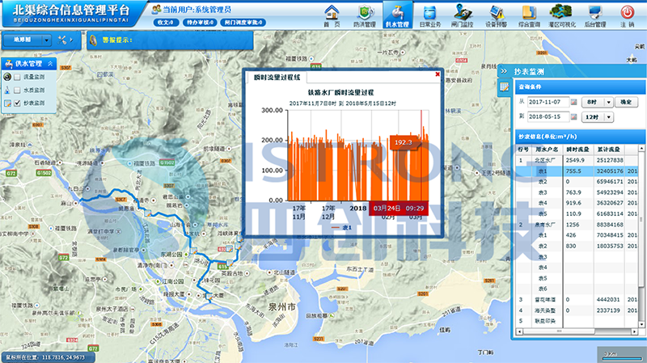The height and width of the screenshot is (363, 647).
Task: Click the 注销 logout power icon
Action: click(627, 15)
